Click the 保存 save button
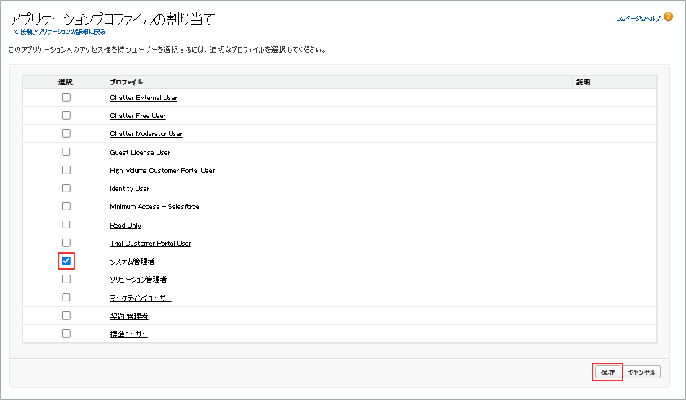 pos(607,373)
